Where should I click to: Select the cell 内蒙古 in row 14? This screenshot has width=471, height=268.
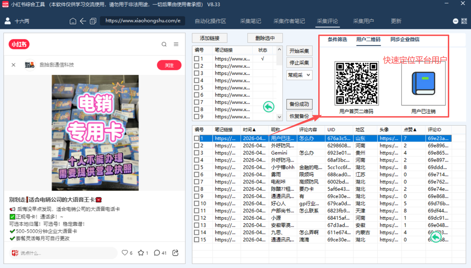[365, 232]
